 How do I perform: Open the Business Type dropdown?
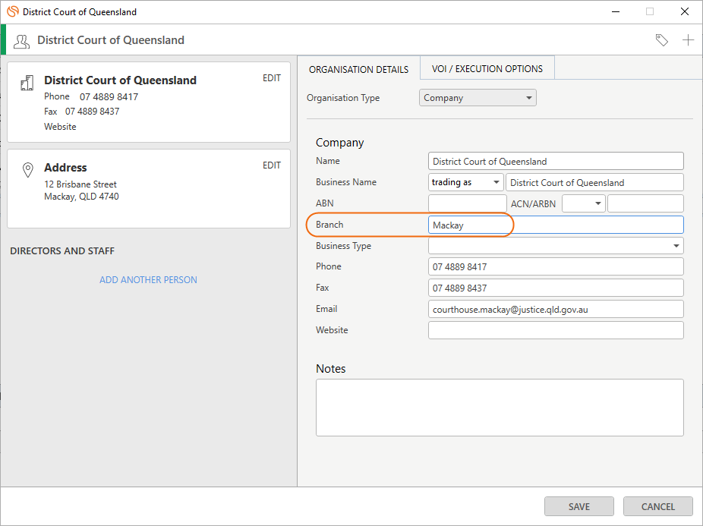click(556, 246)
